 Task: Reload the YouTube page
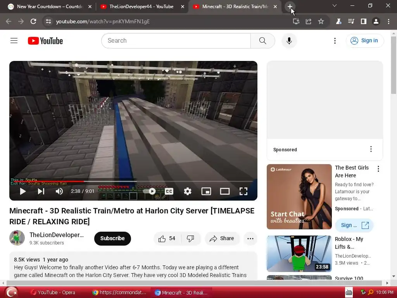point(33,22)
